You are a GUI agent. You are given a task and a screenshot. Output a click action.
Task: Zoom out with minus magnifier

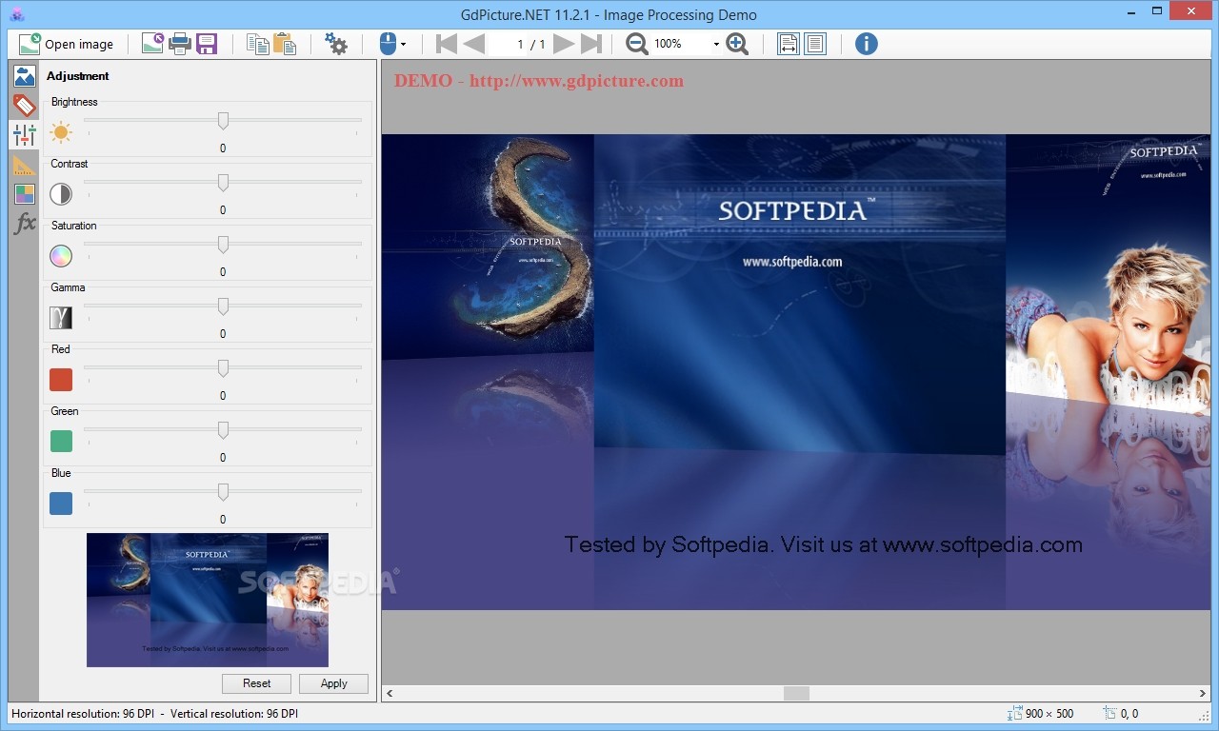[x=637, y=44]
